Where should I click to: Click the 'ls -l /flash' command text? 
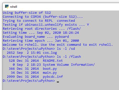coord(69,57)
